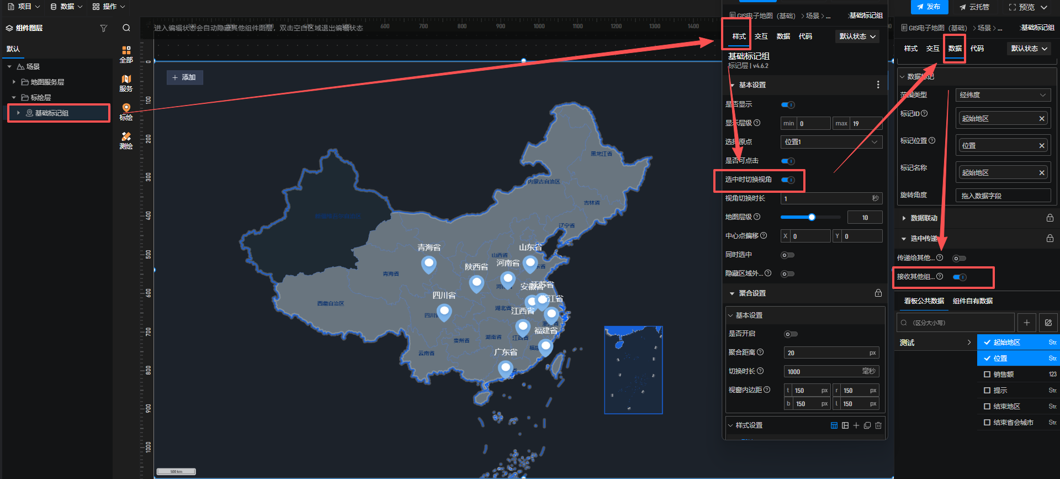This screenshot has width=1060, height=479.
Task: Click the three-dot menu in 基本设置 header
Action: (x=878, y=85)
